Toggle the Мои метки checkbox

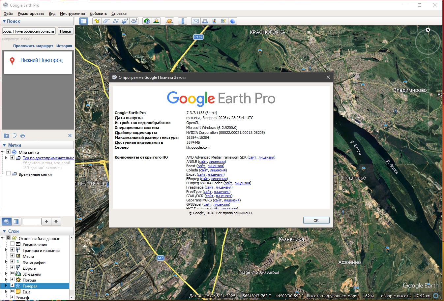pos(9,152)
